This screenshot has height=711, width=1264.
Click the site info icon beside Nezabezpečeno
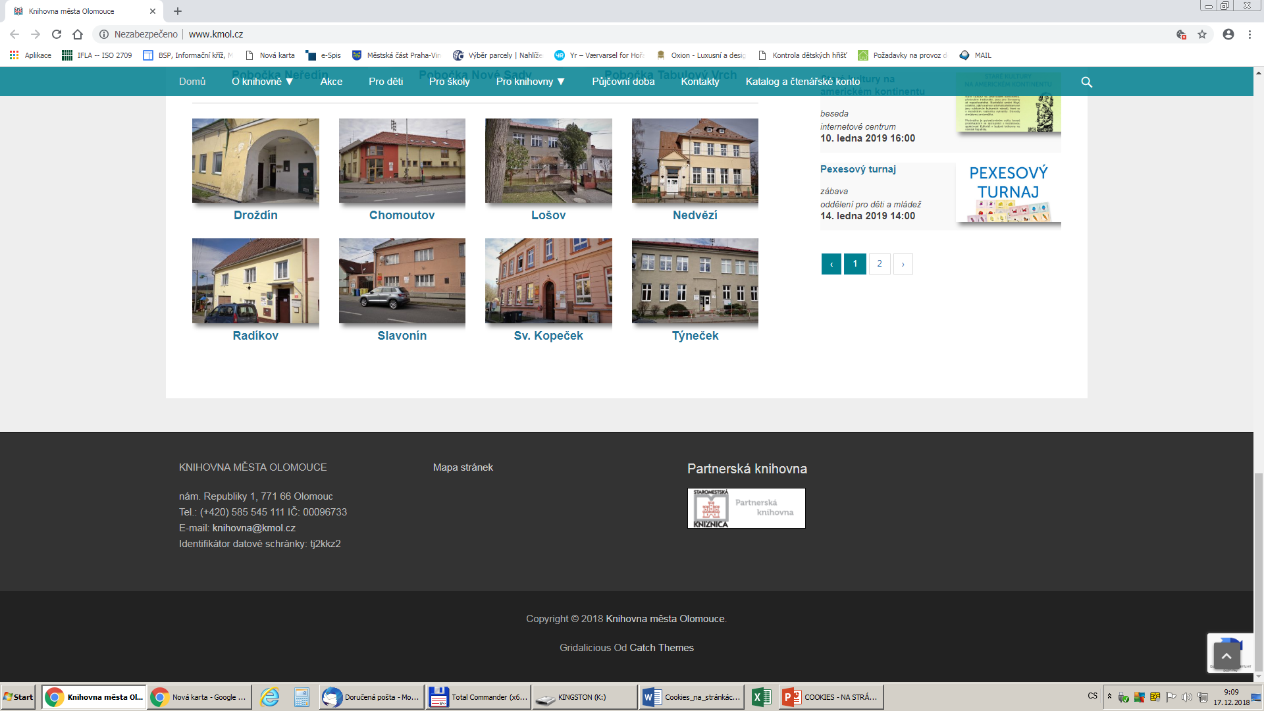pos(103,34)
